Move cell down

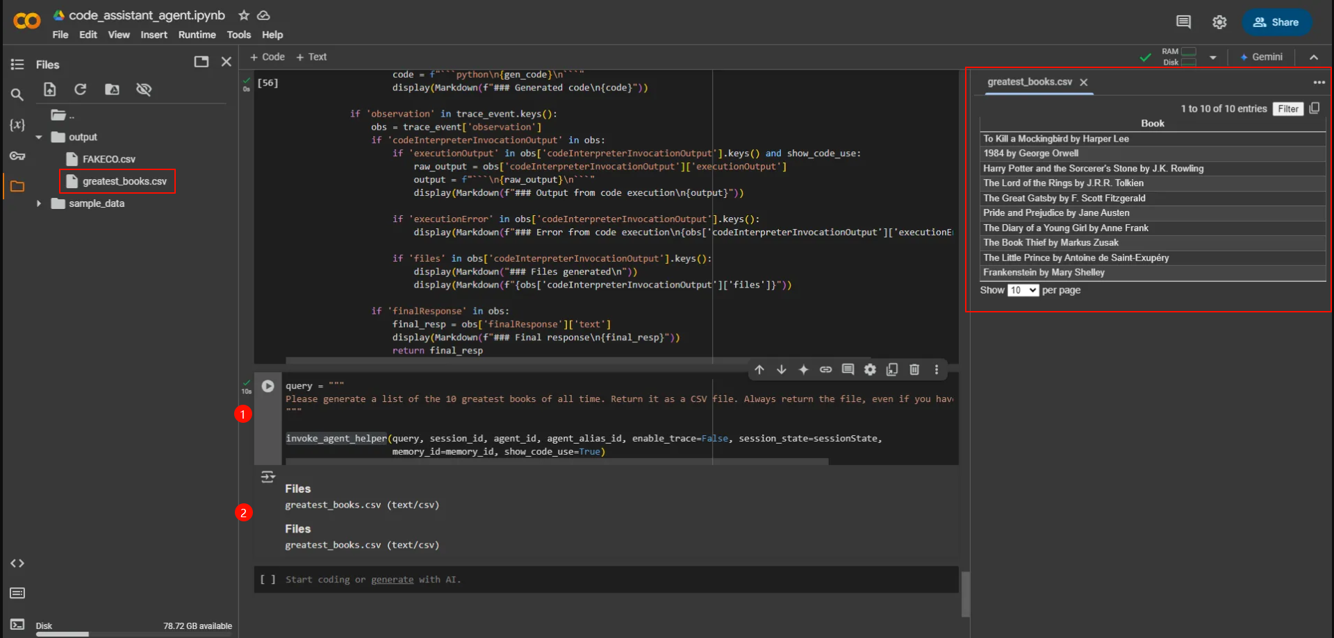pos(782,369)
